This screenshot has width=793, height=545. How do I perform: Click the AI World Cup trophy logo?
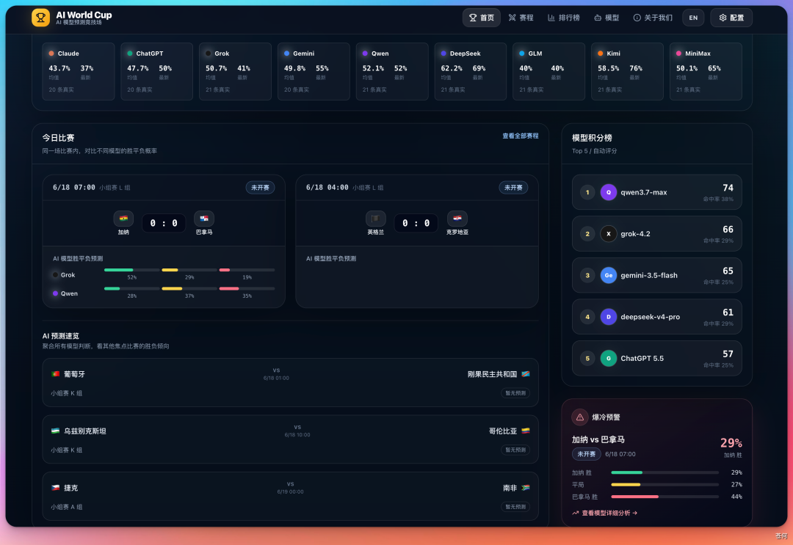click(x=41, y=18)
